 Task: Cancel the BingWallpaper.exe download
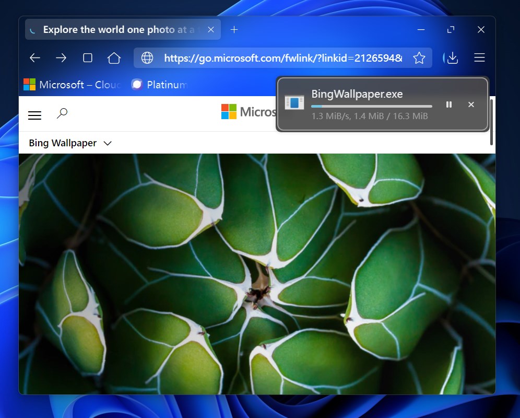tap(471, 104)
